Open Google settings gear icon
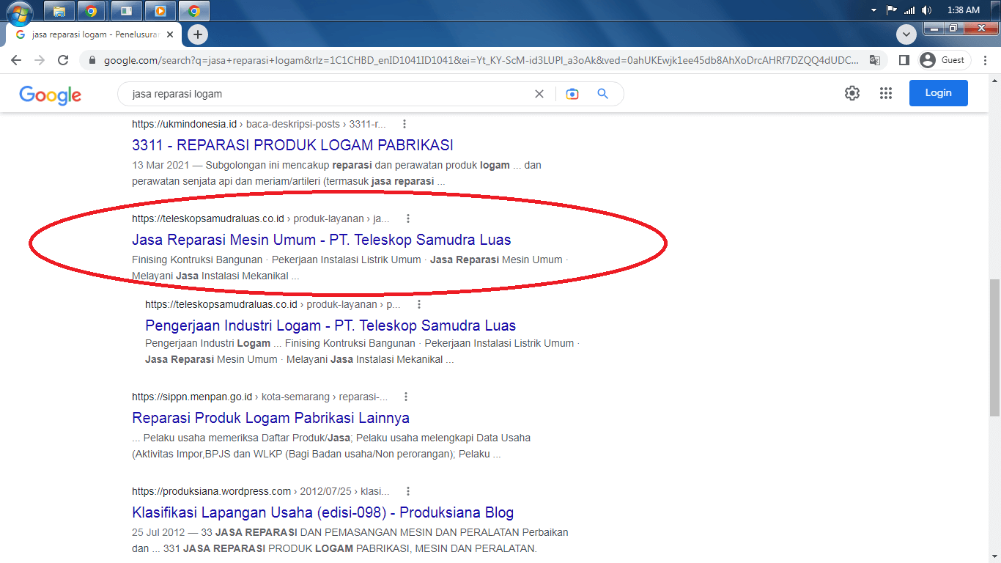The width and height of the screenshot is (1001, 563). coord(852,93)
